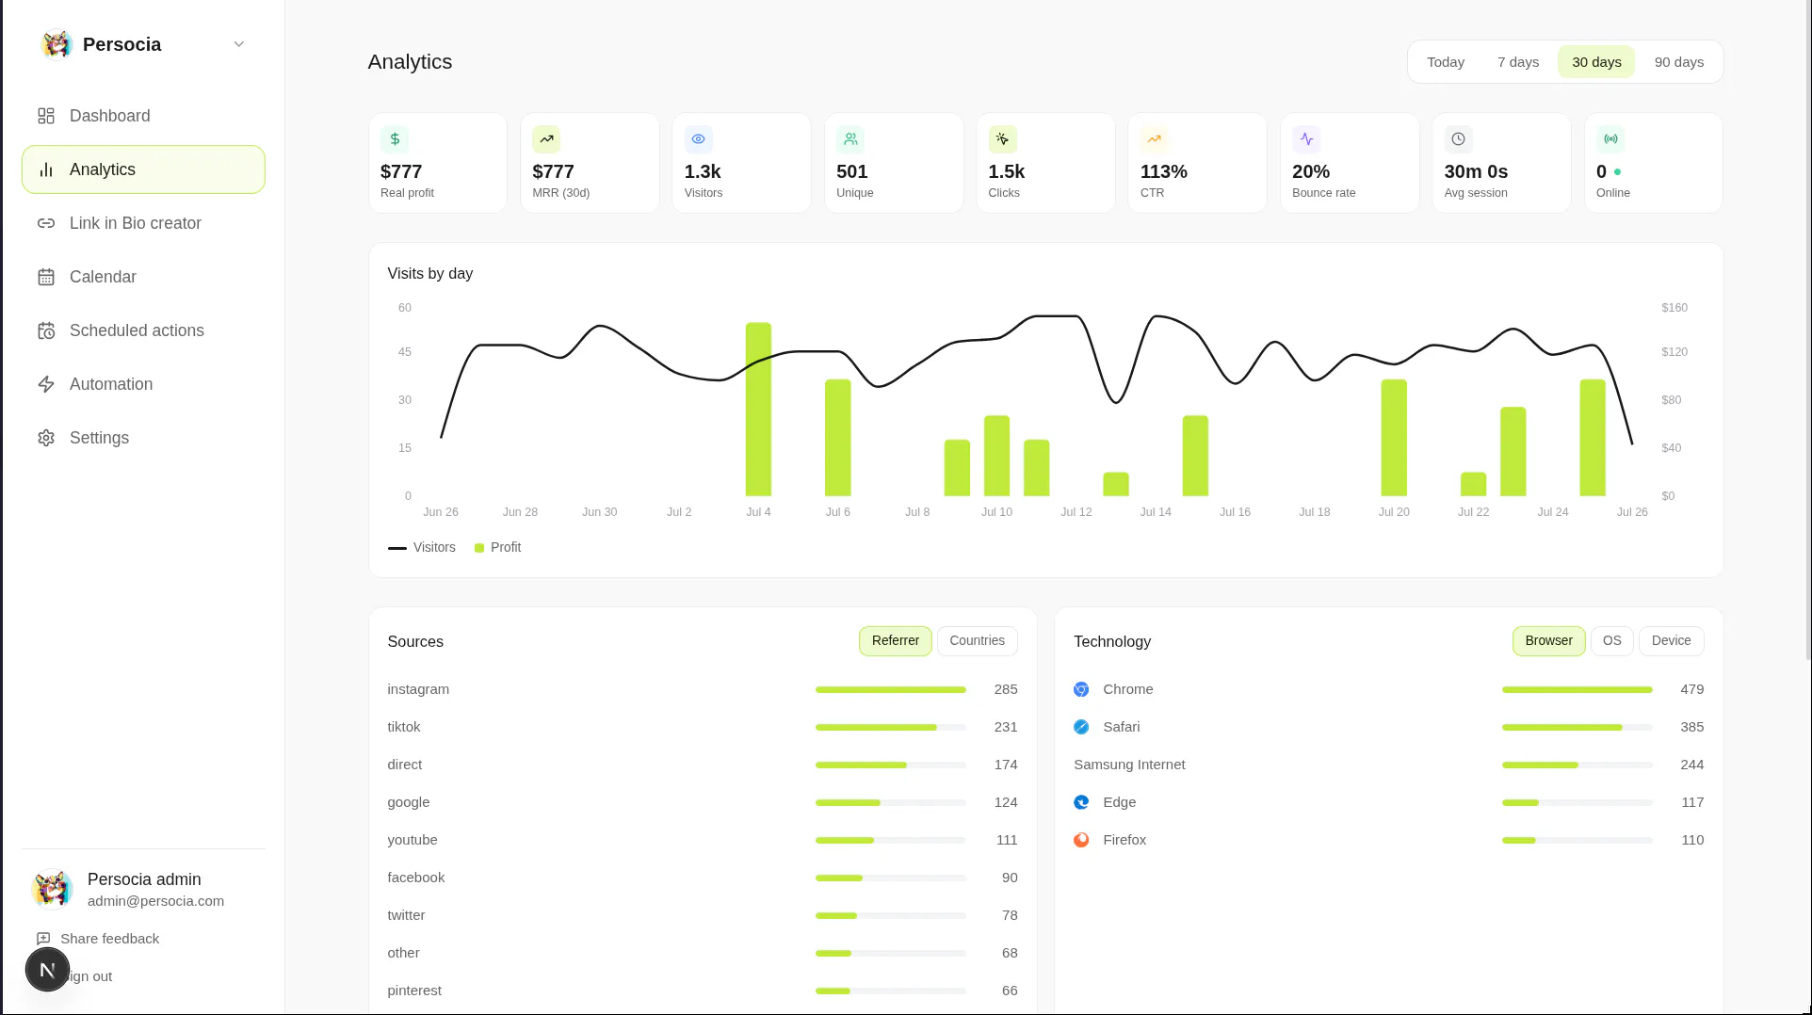Screen dimensions: 1812x1015
Task: Toggle the Visitors legend entry
Action: (422, 547)
